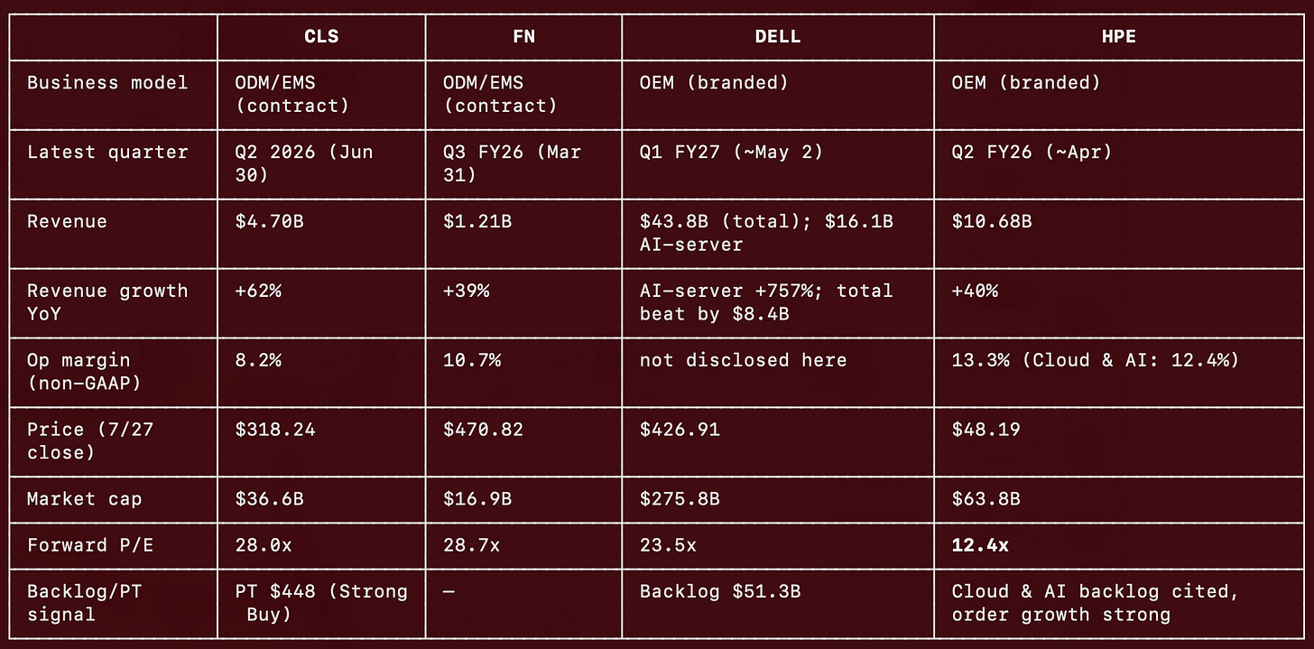Select the FN column header
The width and height of the screenshot is (1314, 649).
523,37
